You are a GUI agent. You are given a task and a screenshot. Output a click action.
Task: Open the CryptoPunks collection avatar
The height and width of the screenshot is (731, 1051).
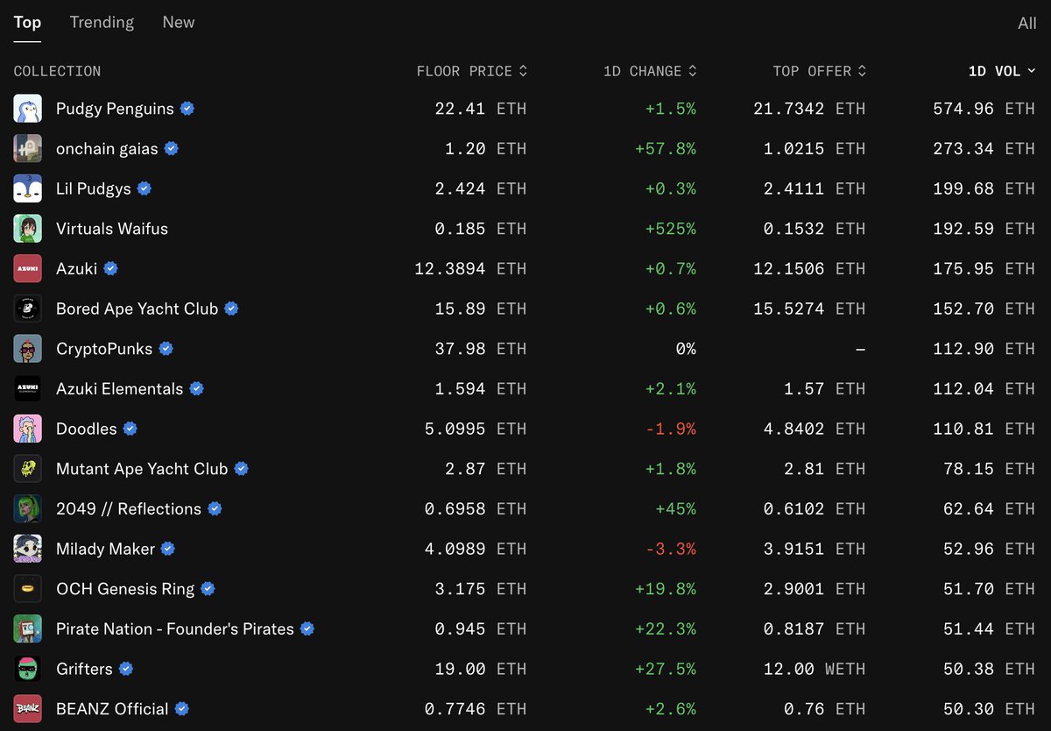(28, 349)
